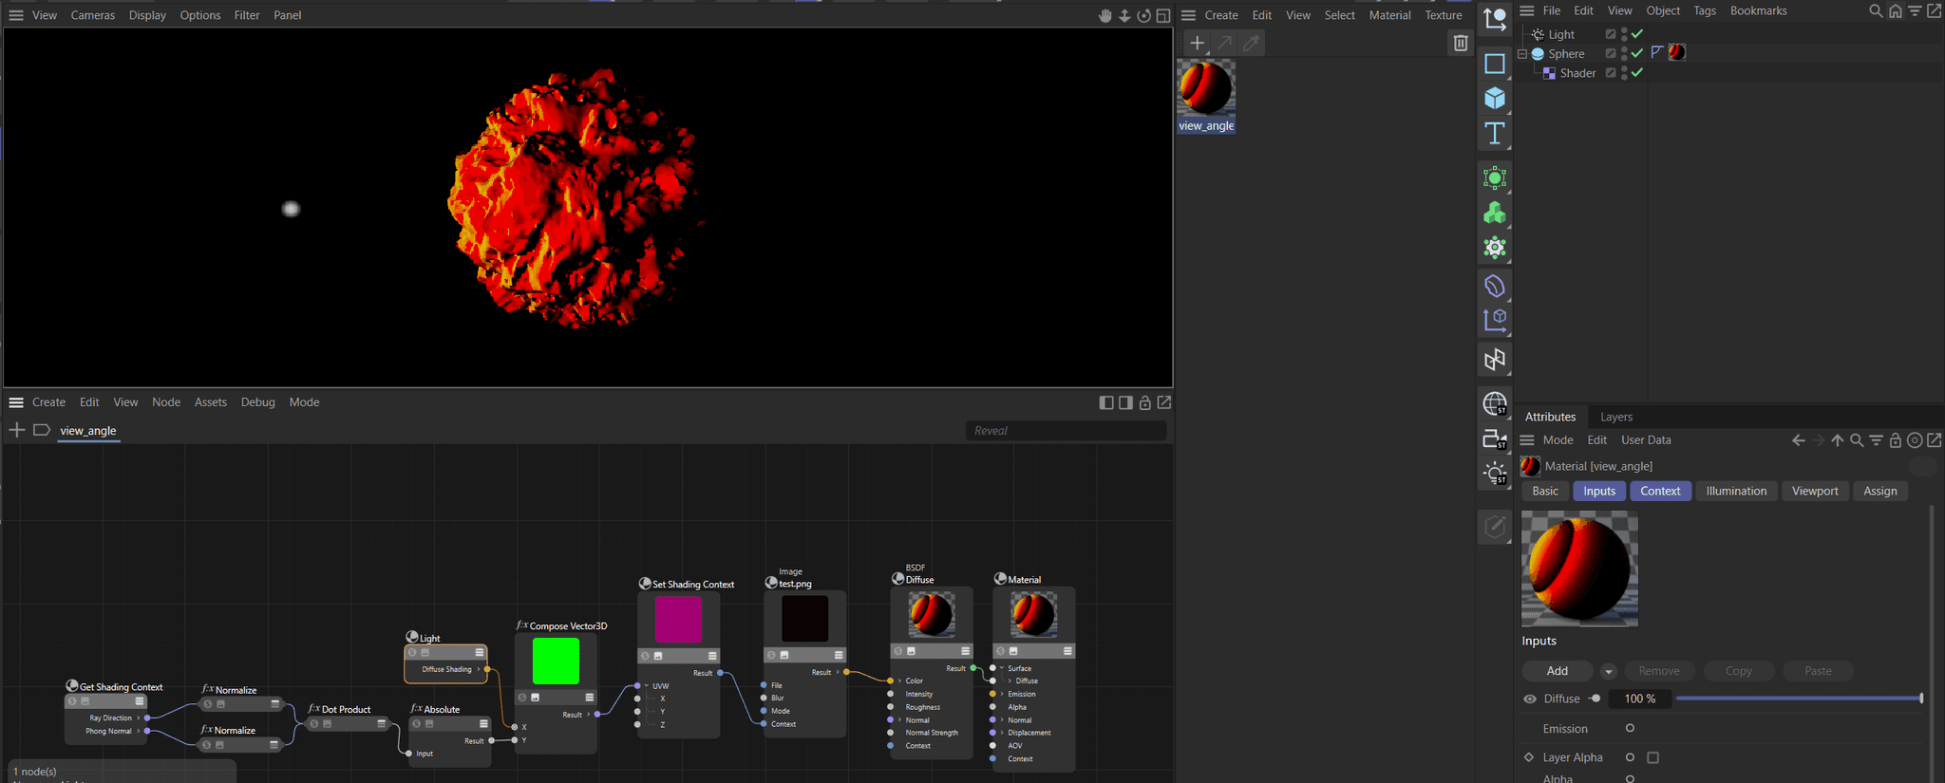Switch to the Illumination tab

click(x=1736, y=491)
